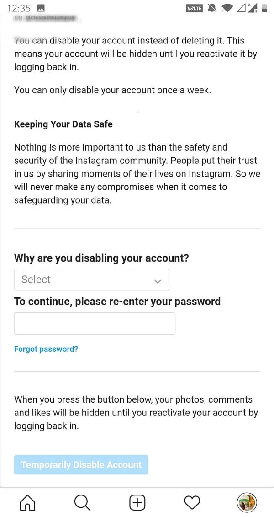This screenshot has width=274, height=517.
Task: Select the Wi-Fi icon in the status bar
Action: click(x=227, y=8)
